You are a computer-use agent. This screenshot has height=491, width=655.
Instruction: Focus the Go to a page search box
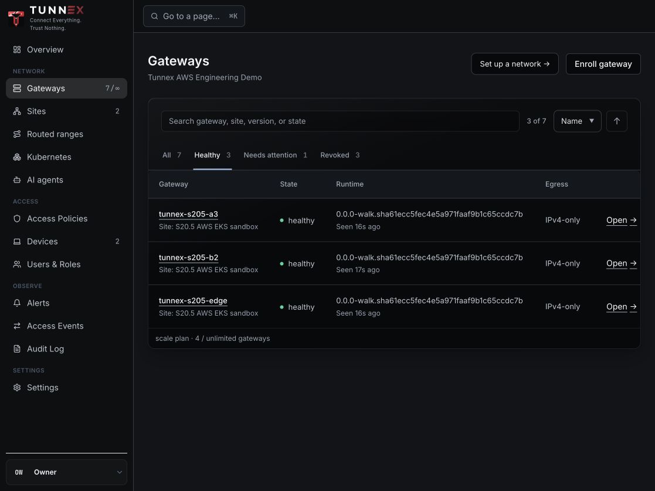(194, 16)
